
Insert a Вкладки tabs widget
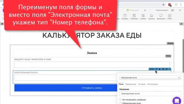point(125,17)
